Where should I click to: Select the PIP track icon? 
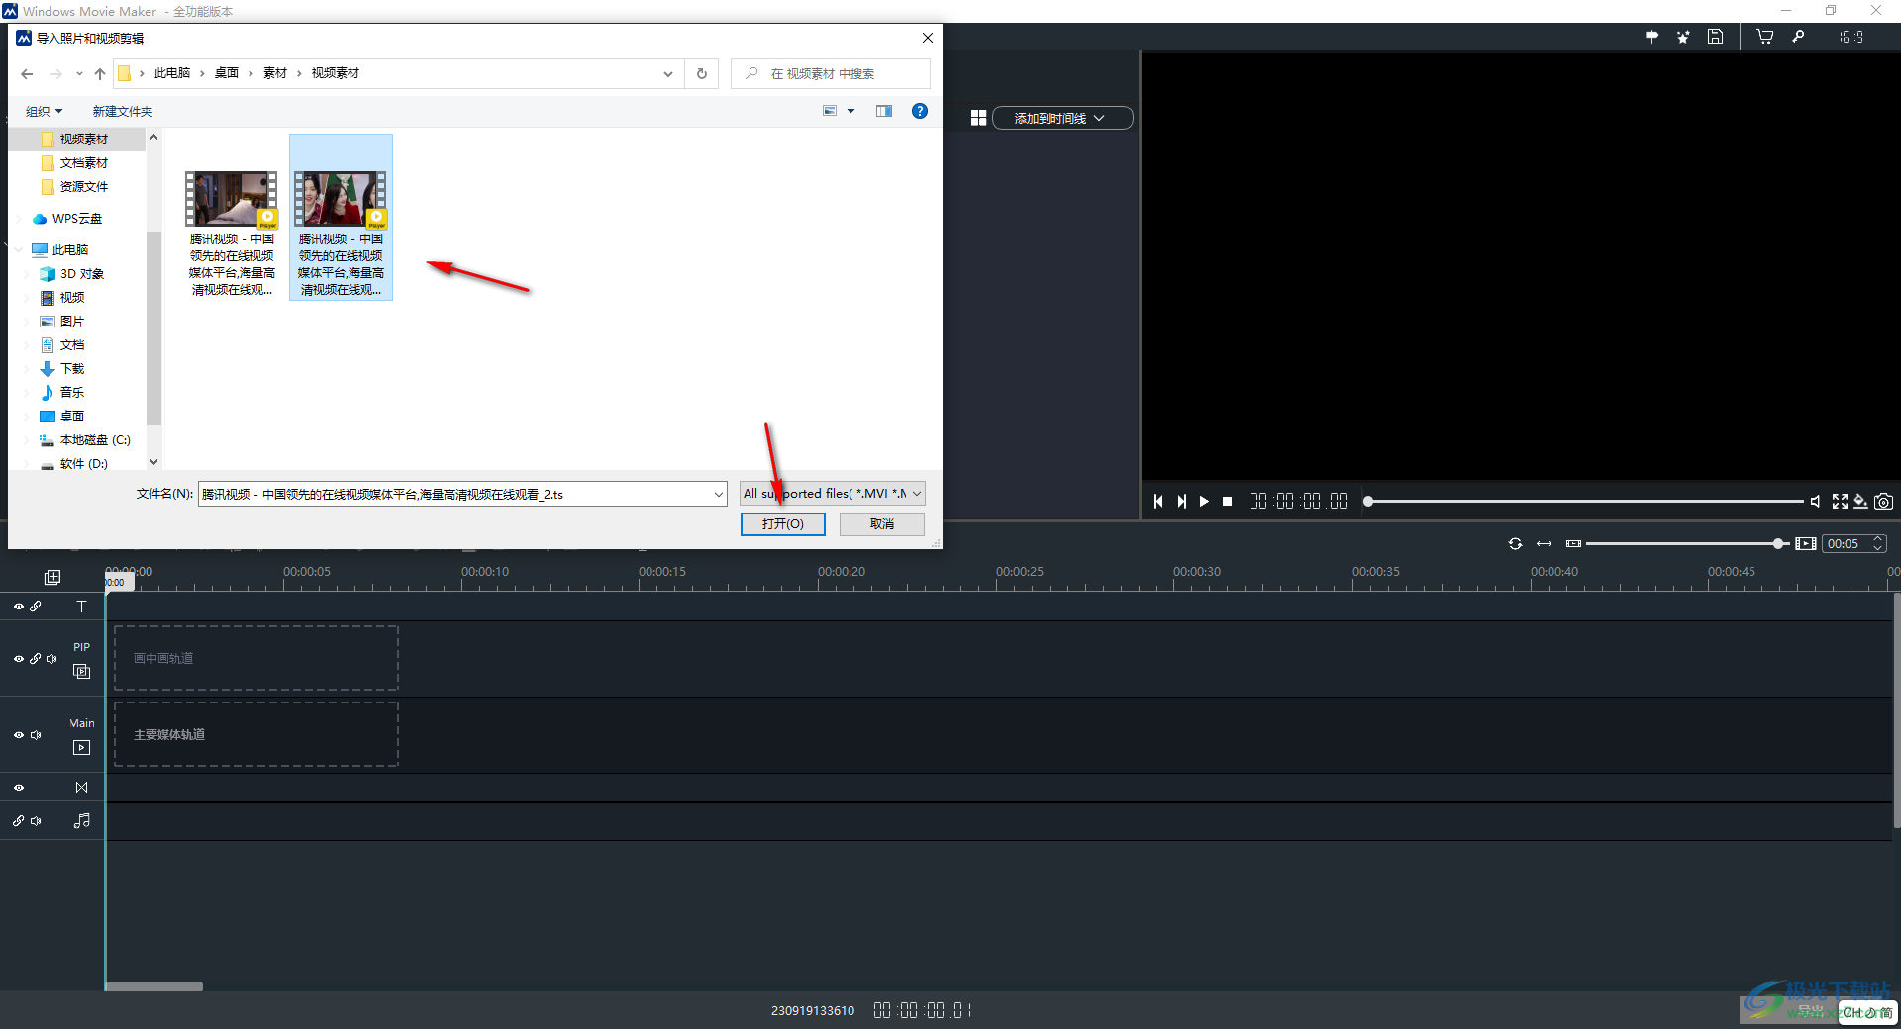pos(82,671)
